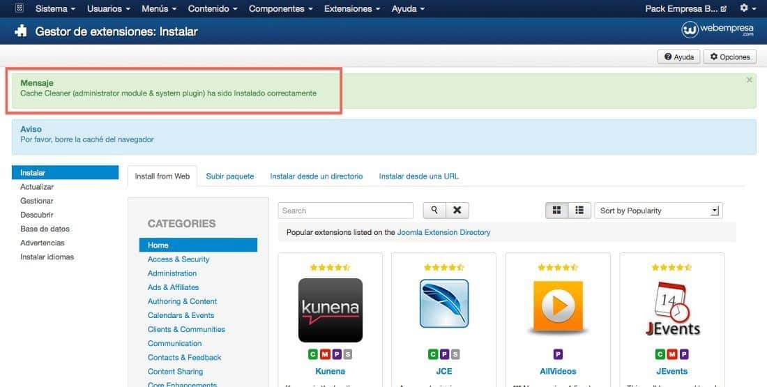Select Base de datos in the sidebar
The width and height of the screenshot is (767, 387).
45,229
